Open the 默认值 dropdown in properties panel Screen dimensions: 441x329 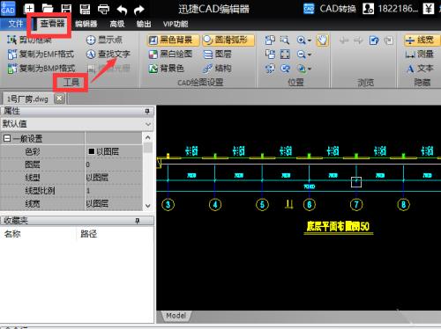pos(77,124)
